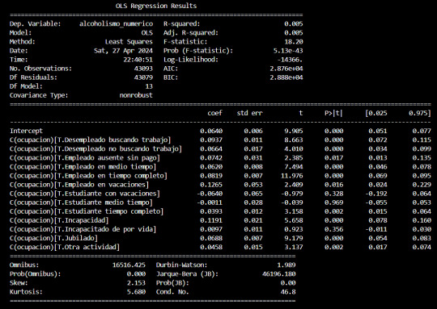437x309 pixels.
Task: Select the Jarque-Bera value 46196.180
Action: point(278,274)
